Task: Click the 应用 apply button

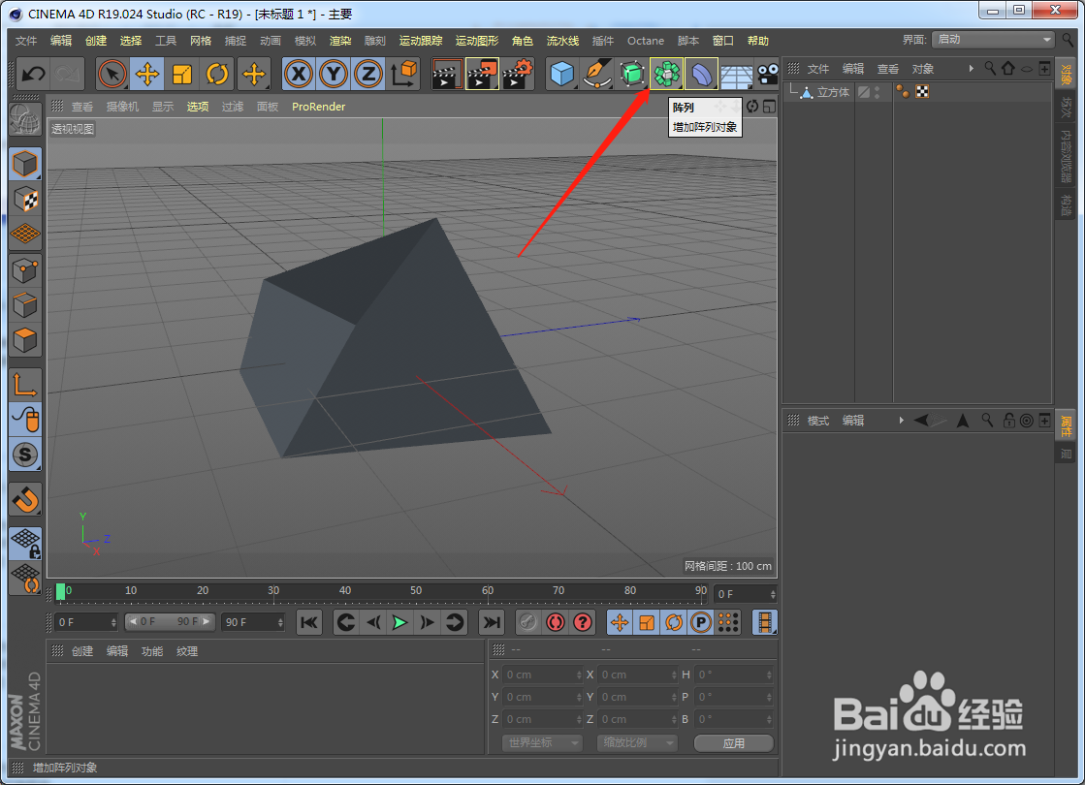Action: (x=733, y=742)
